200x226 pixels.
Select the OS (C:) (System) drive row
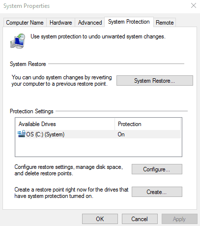(99, 134)
